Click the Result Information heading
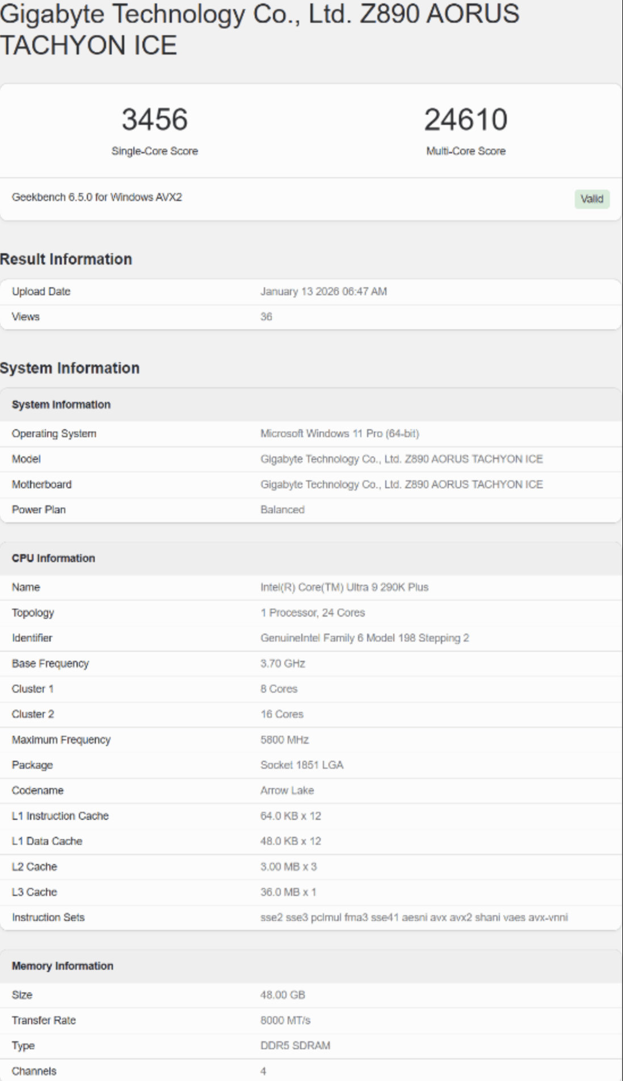 click(x=66, y=259)
